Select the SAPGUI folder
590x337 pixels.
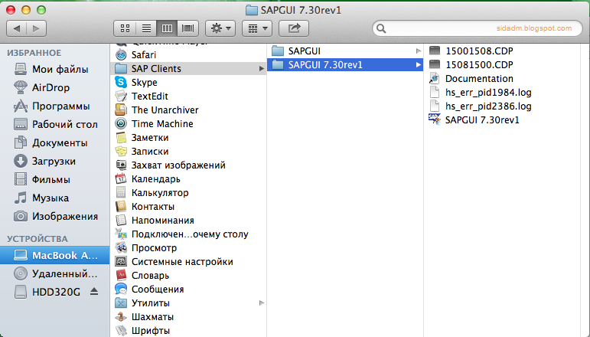point(344,51)
